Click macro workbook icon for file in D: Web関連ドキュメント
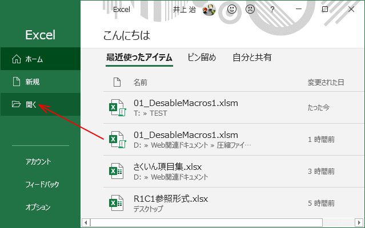Viewport: 365px width, 228px height. tap(117, 140)
